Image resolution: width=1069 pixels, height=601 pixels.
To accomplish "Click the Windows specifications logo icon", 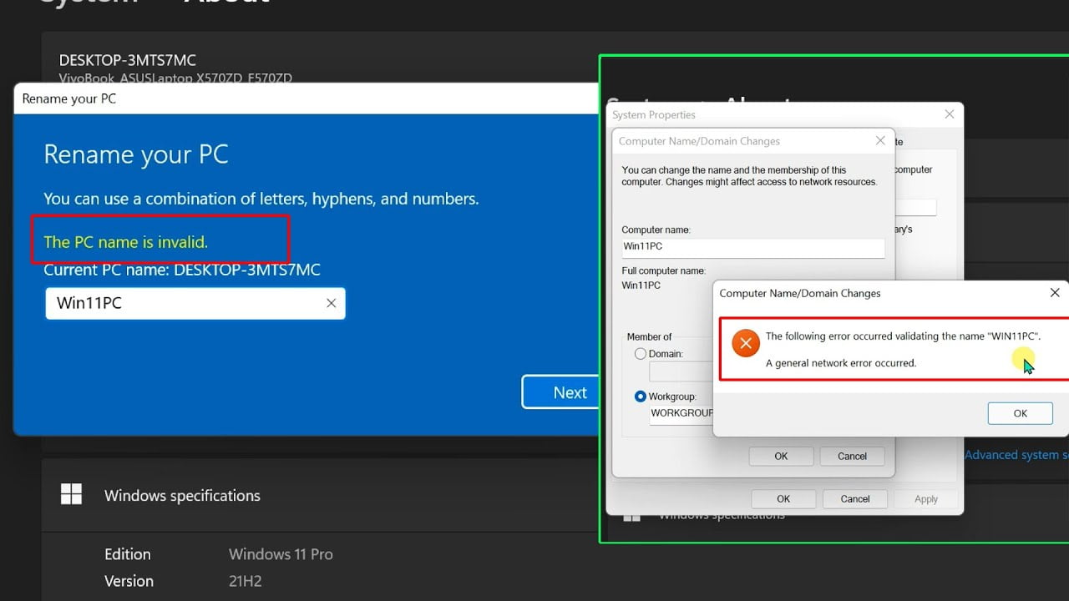I will [x=72, y=494].
